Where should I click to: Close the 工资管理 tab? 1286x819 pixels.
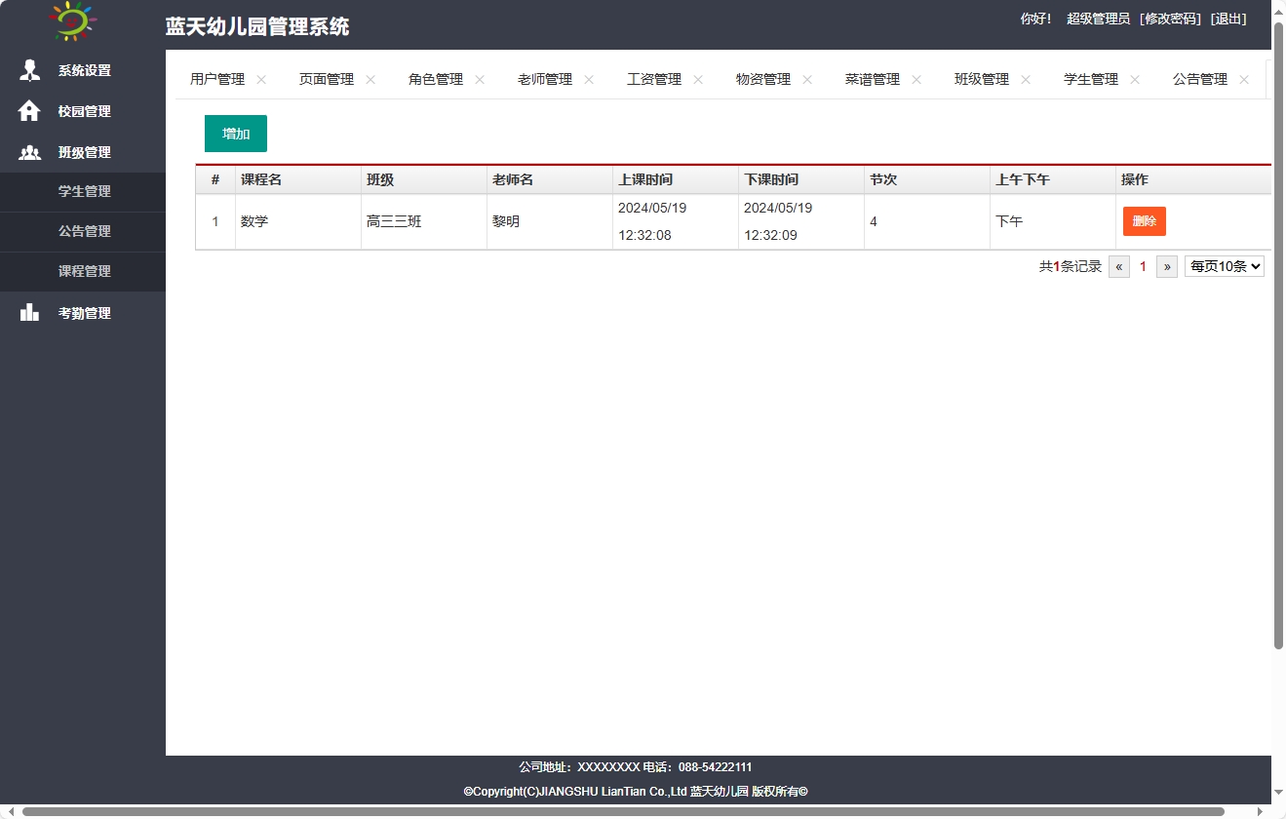click(698, 80)
